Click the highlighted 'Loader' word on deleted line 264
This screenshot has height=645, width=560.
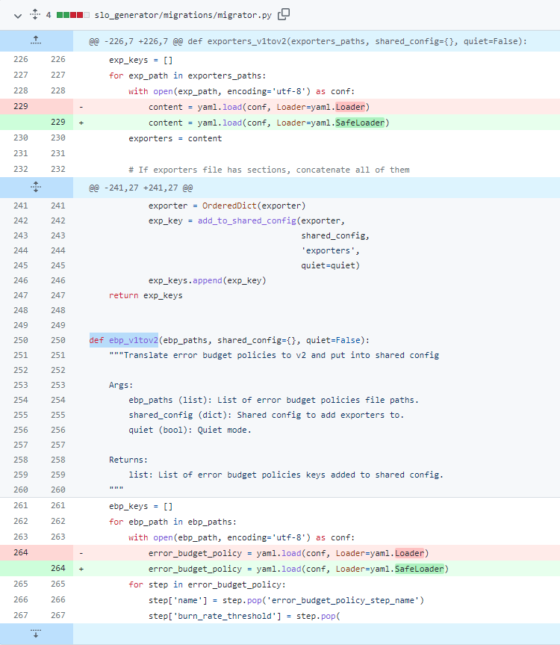tap(410, 553)
